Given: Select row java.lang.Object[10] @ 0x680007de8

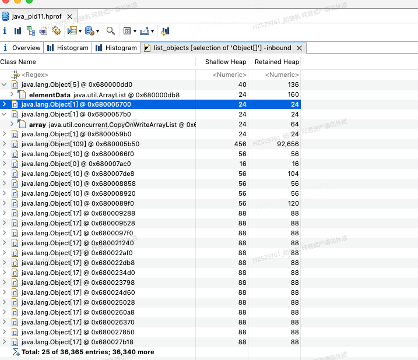Looking at the screenshot, I should (150, 174).
